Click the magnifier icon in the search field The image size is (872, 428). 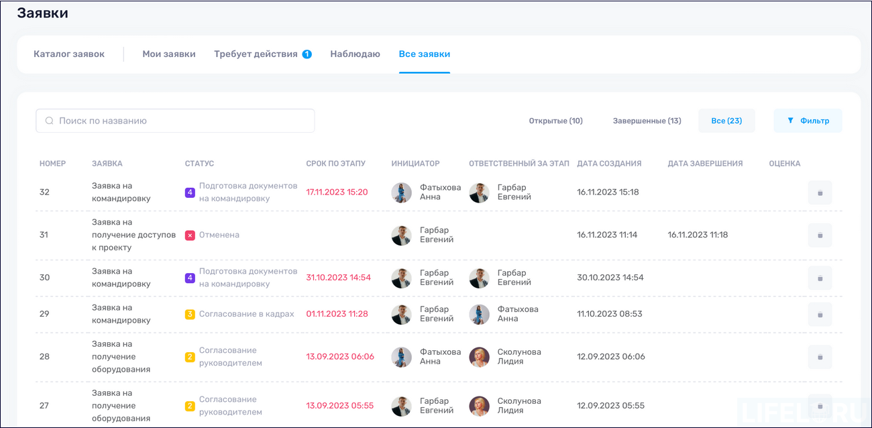[50, 120]
